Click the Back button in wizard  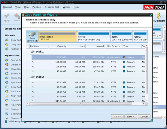[117, 117]
